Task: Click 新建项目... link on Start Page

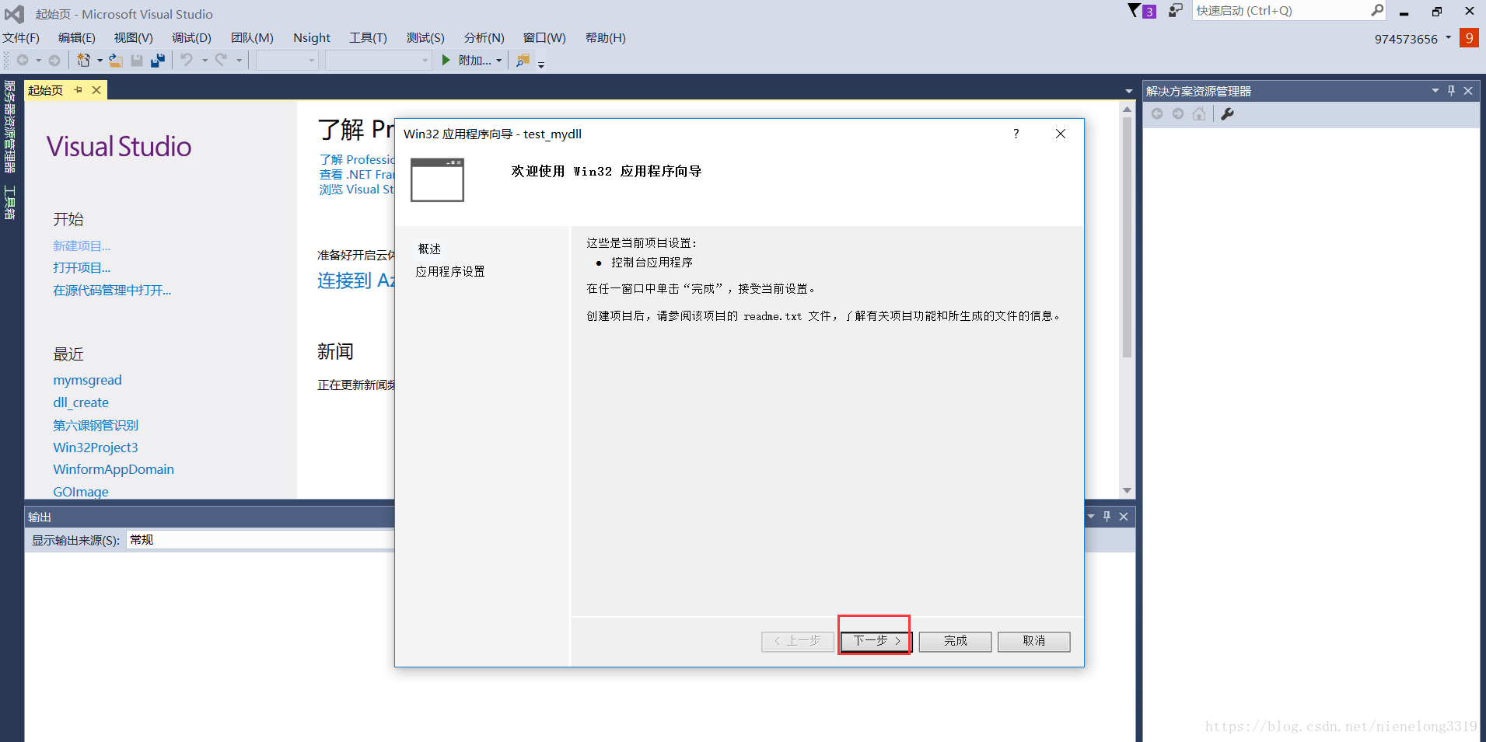Action: 82,246
